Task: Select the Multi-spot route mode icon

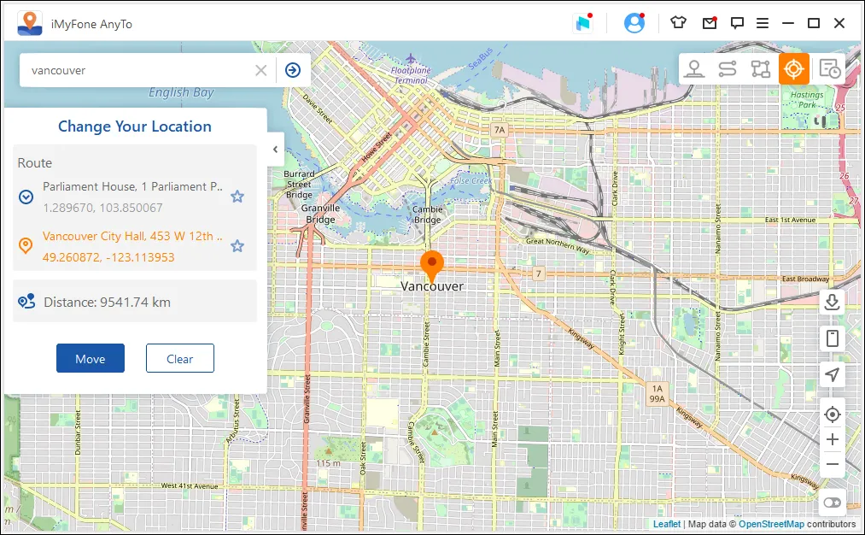Action: [760, 69]
